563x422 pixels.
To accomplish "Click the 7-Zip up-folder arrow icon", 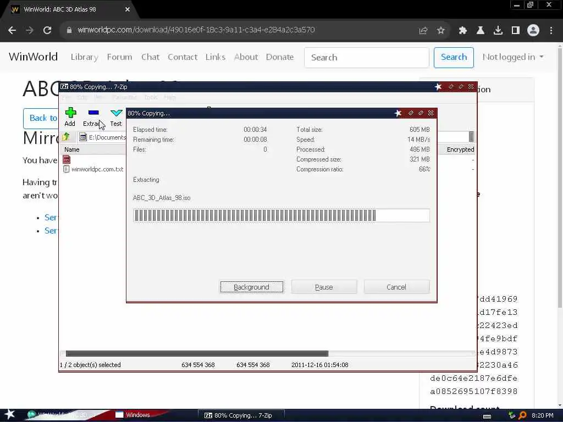I will [66, 137].
